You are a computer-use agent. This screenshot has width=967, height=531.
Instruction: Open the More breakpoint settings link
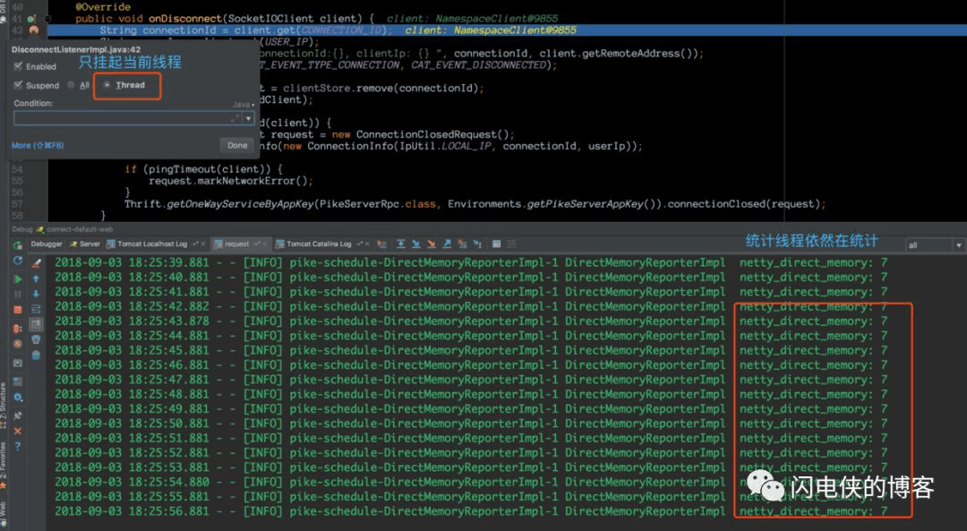click(38, 146)
